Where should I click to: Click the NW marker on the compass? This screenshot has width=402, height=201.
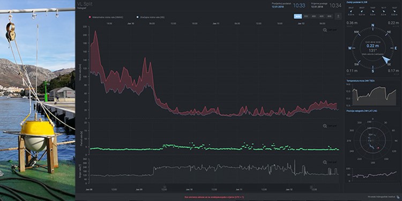click(x=356, y=32)
